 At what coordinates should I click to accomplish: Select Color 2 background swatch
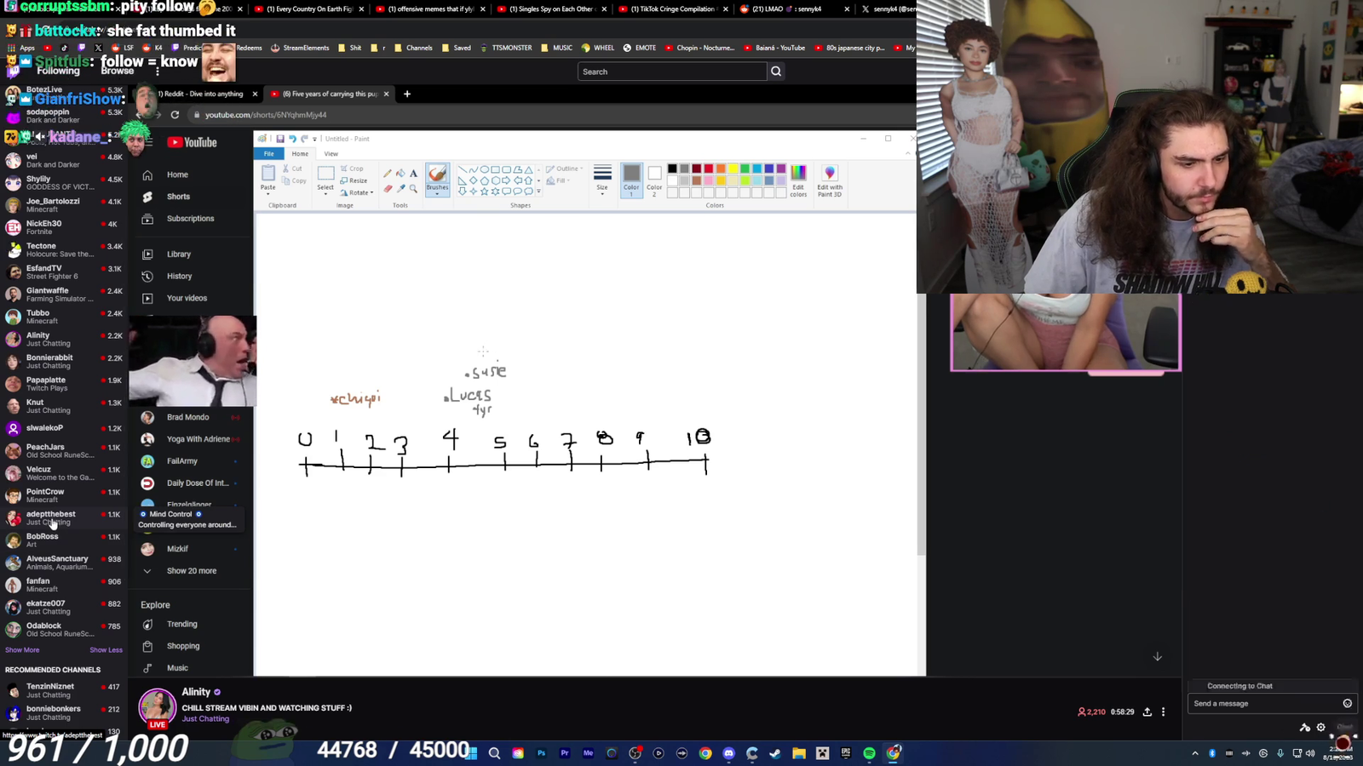click(654, 180)
